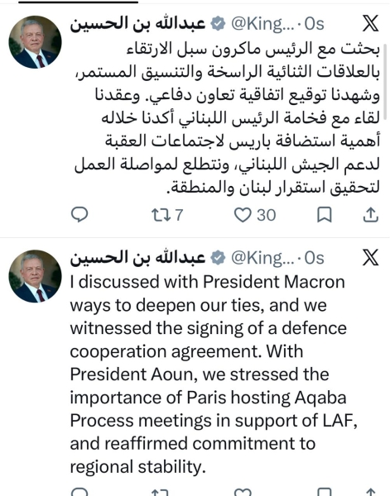Open profile picture on the English tweet
Viewport: 390px width, 496px height.
[x=35, y=276]
